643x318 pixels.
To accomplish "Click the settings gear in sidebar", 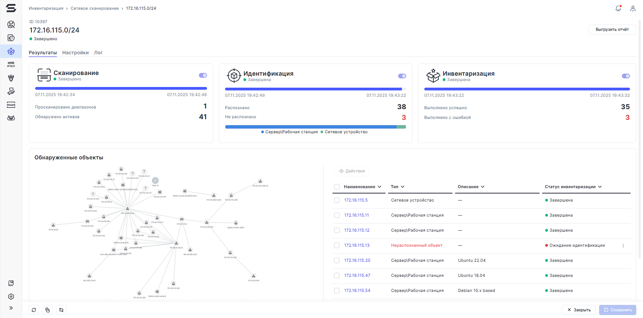I will (x=11, y=297).
